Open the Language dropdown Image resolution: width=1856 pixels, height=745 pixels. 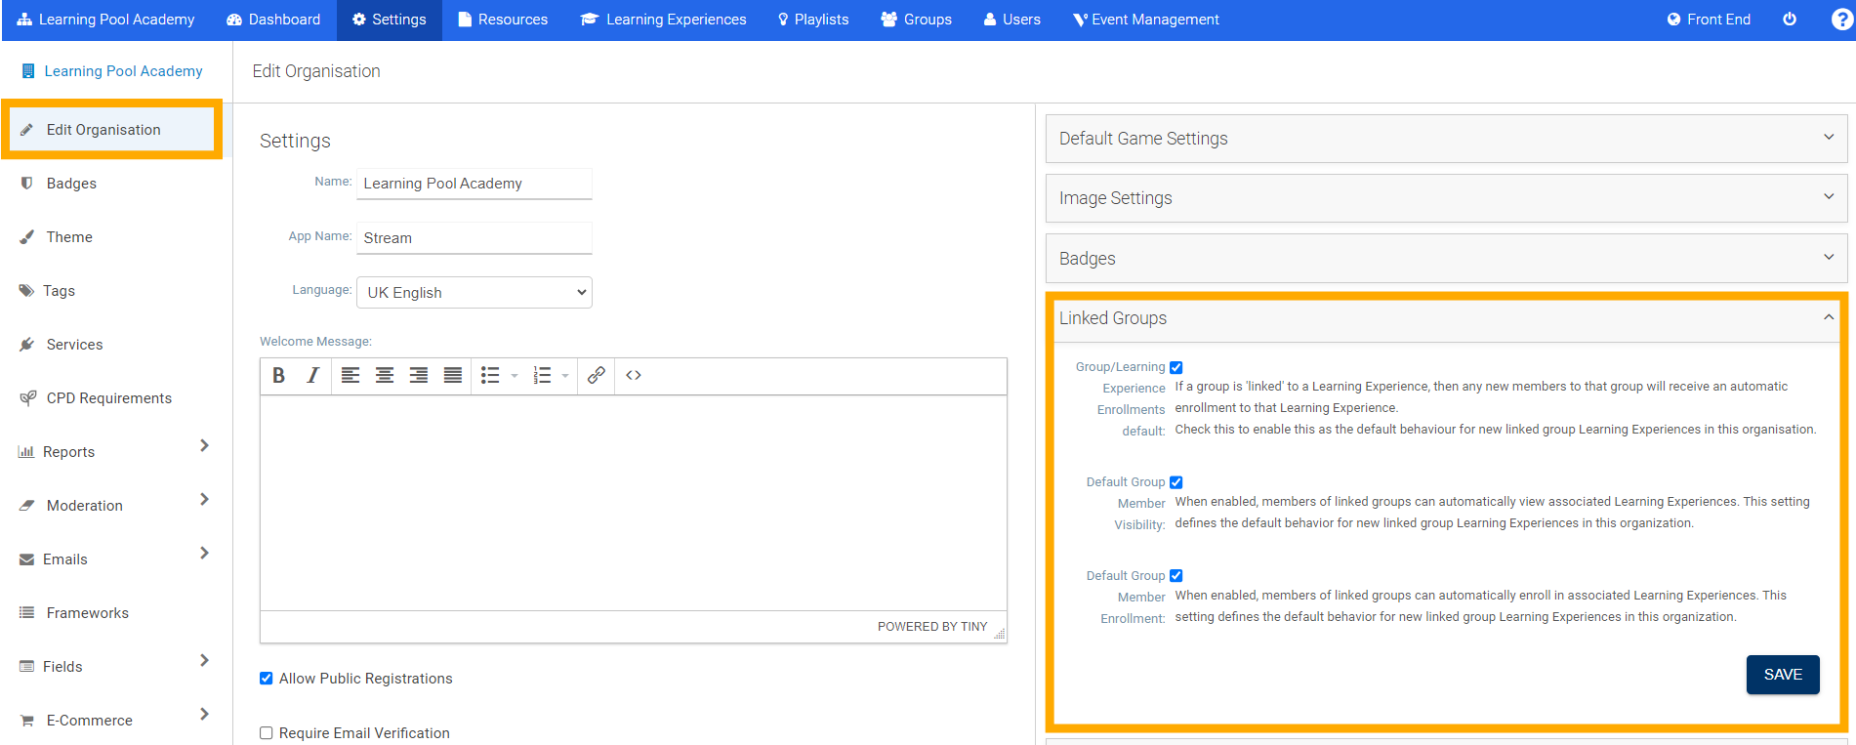(x=474, y=293)
